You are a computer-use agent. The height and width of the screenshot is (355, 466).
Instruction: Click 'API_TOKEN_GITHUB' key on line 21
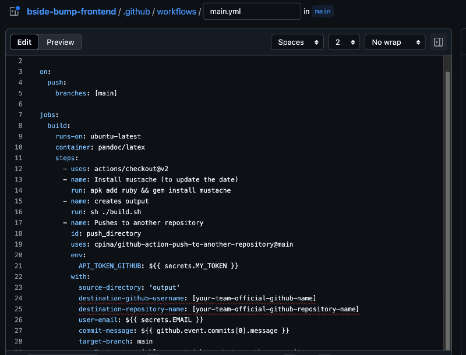(110, 266)
